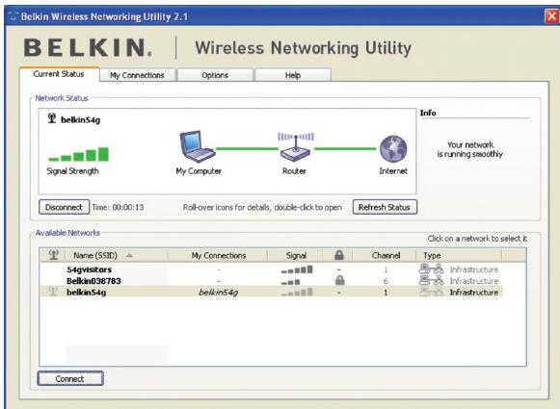Image resolution: width=560 pixels, height=409 pixels.
Task: Click the Infrastructure type text in belkin54g row
Action: [473, 293]
